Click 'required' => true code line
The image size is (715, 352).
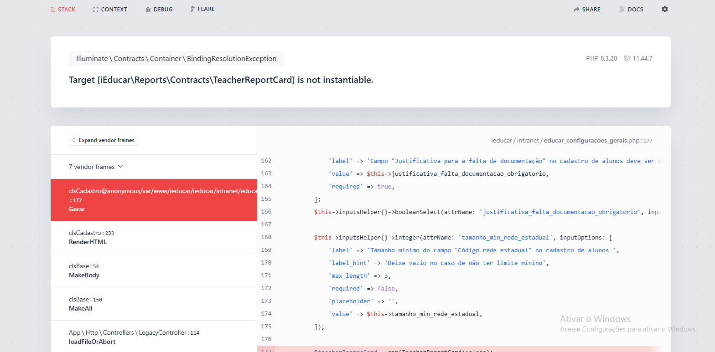[361, 186]
